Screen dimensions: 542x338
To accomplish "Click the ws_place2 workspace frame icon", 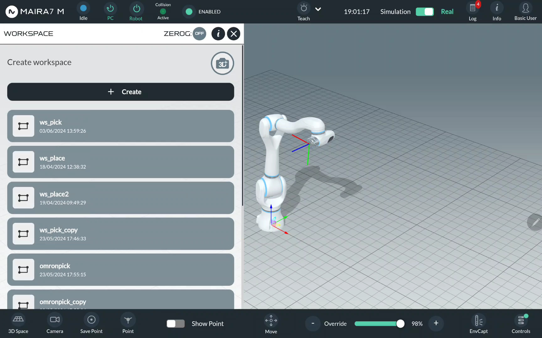I will coord(24,198).
